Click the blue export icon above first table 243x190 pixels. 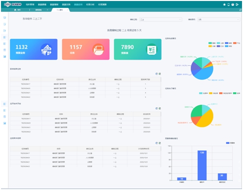[157, 74]
